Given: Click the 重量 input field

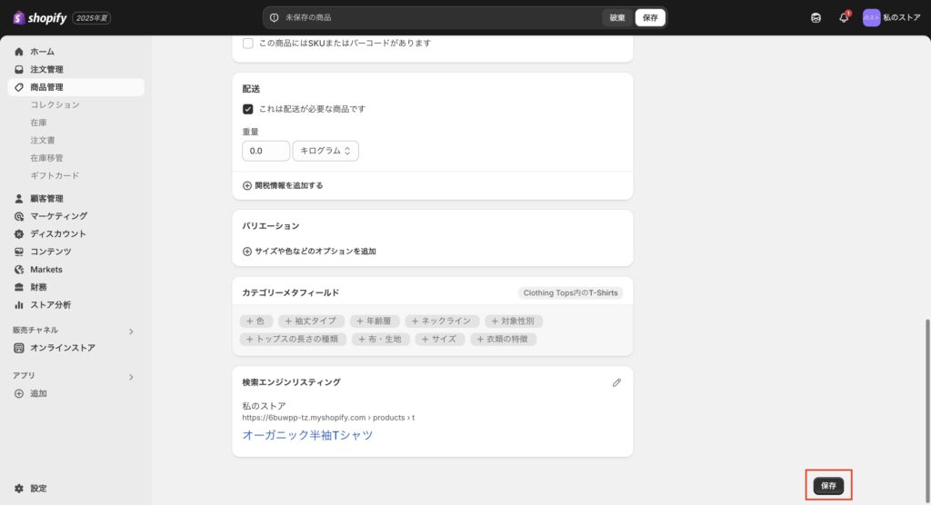Looking at the screenshot, I should (265, 151).
